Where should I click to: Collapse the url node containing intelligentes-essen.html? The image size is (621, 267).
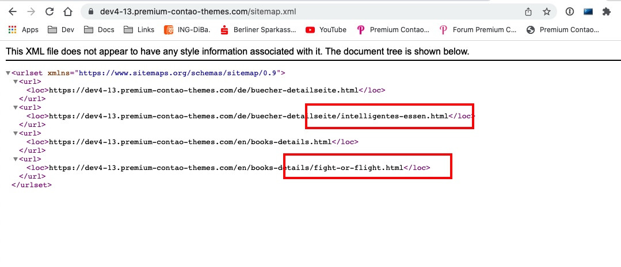pyautogui.click(x=16, y=107)
